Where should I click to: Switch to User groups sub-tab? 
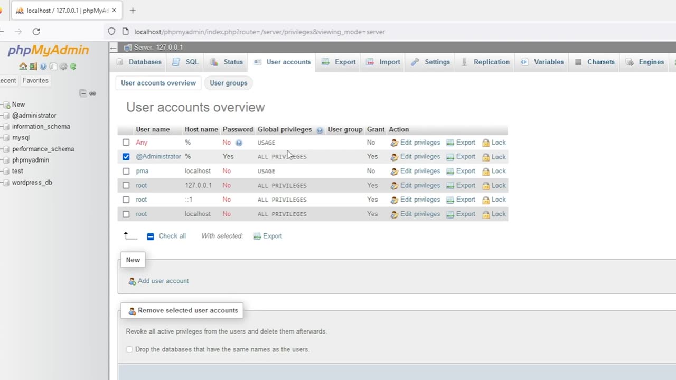[229, 83]
